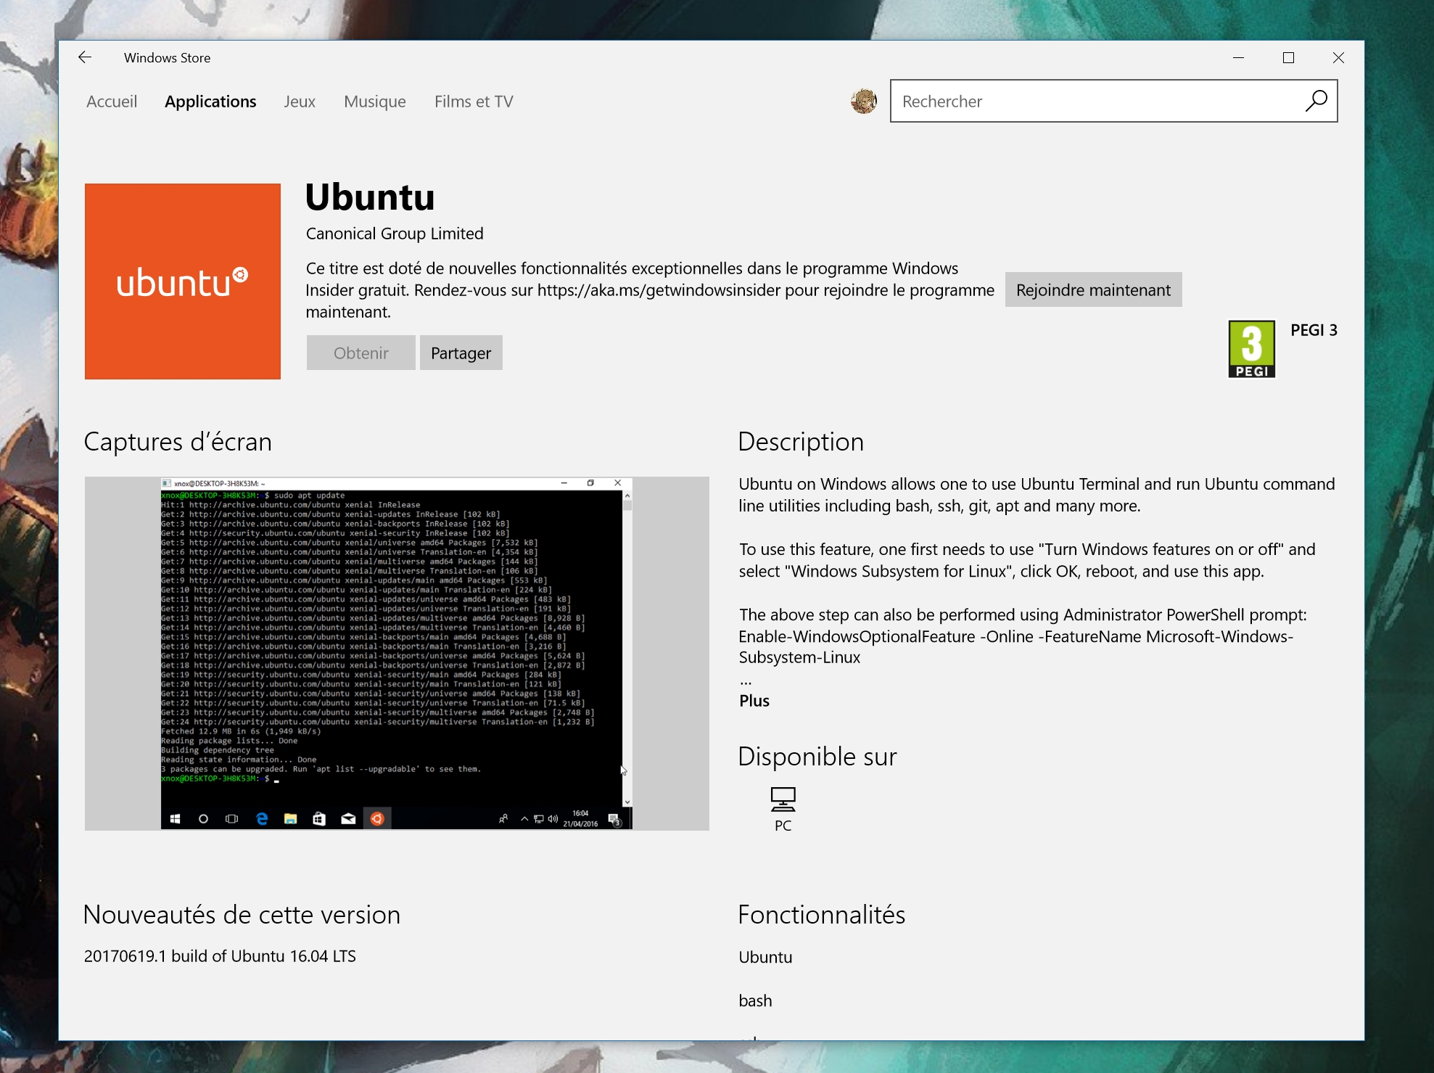Open the Applications tab
The height and width of the screenshot is (1073, 1434).
click(210, 102)
